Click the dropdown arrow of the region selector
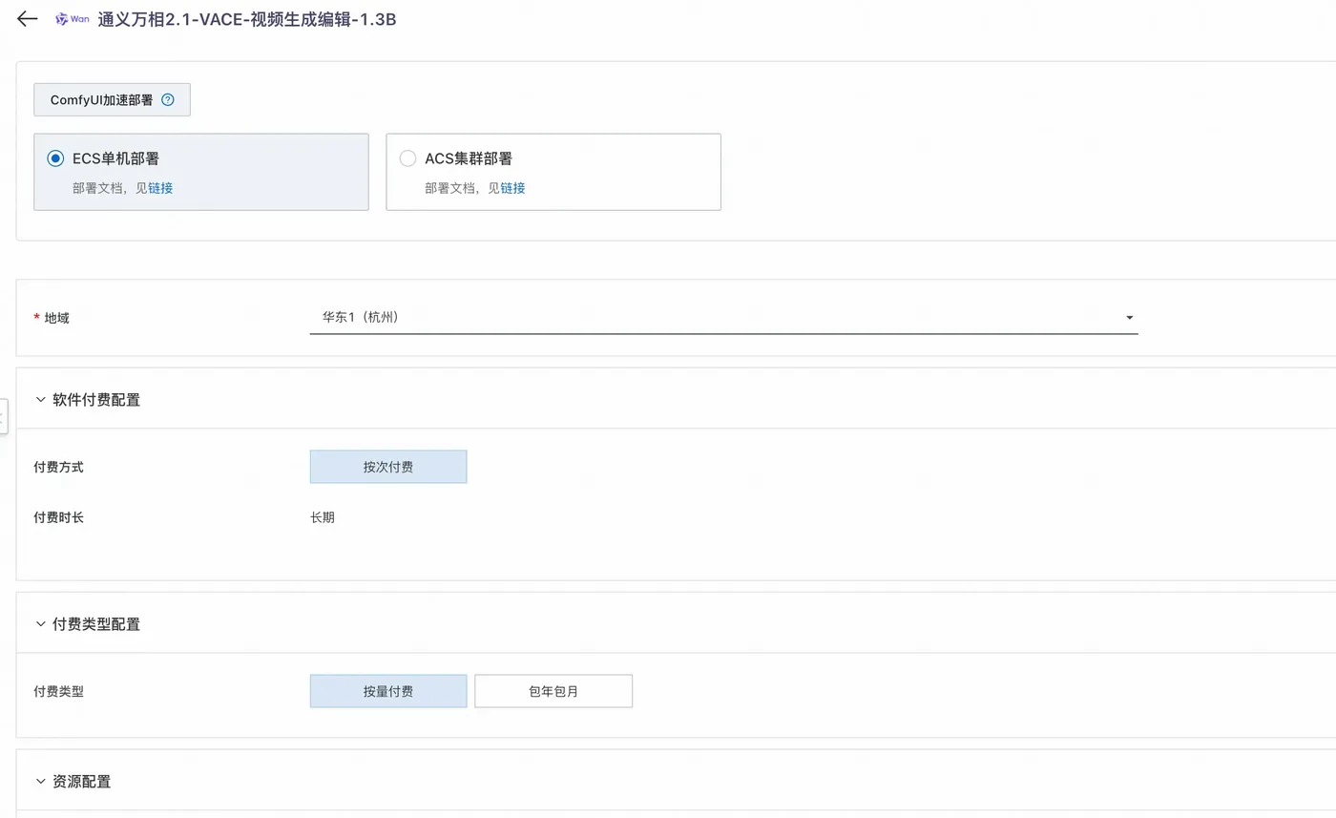Viewport: 1336px width, 818px height. pyautogui.click(x=1130, y=318)
